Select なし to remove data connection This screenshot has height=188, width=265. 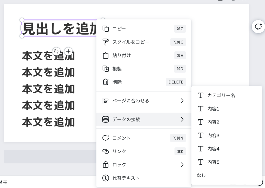[x=201, y=176]
